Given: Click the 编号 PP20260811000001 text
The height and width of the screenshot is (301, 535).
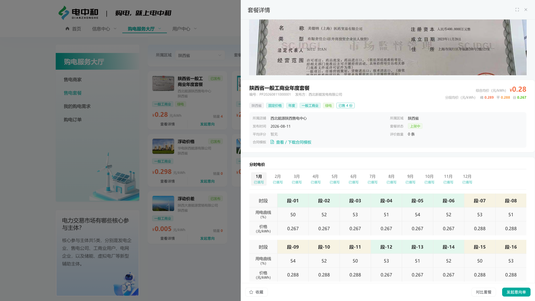Looking at the screenshot, I should click(270, 94).
